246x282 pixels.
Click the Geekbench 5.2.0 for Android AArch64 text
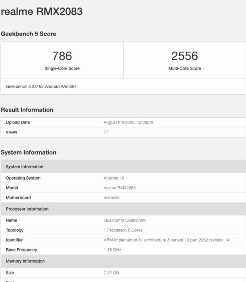[x=41, y=87]
